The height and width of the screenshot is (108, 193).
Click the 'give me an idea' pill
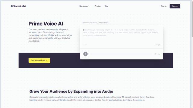point(103,23)
